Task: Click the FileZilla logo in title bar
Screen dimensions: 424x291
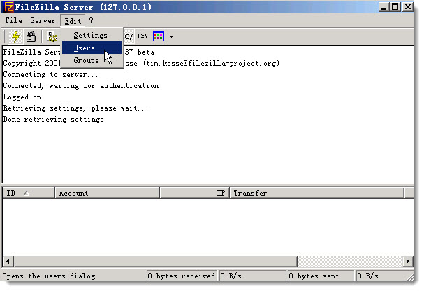Action: (x=8, y=7)
